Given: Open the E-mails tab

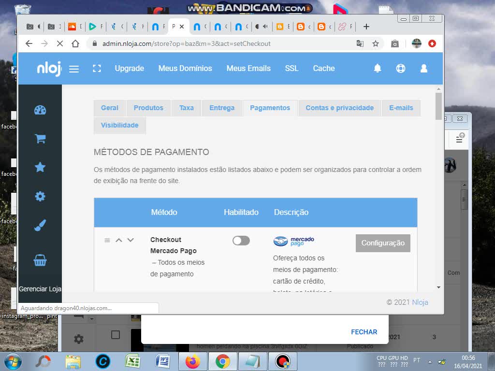Looking at the screenshot, I should [x=401, y=108].
